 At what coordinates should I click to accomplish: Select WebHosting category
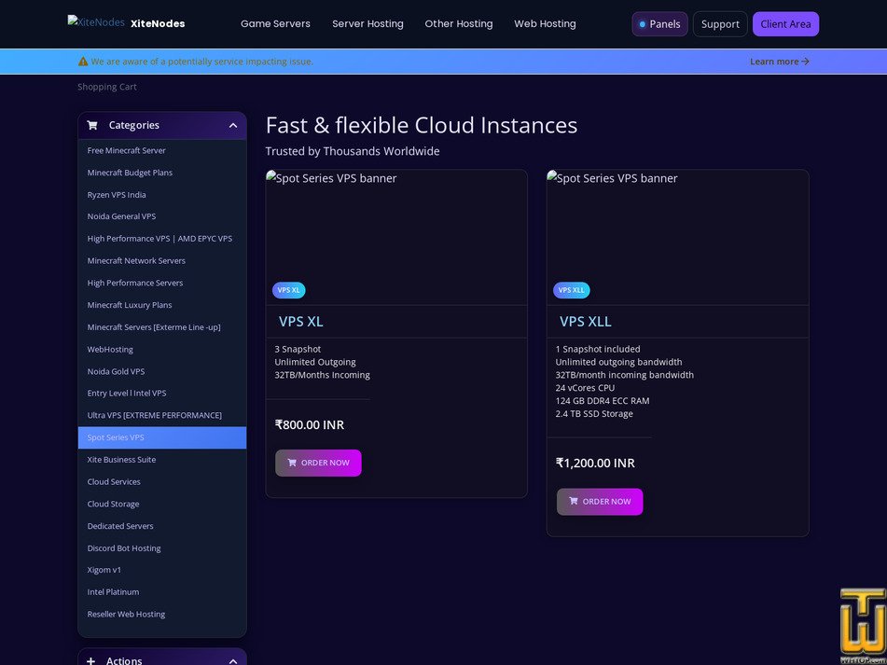161,350
